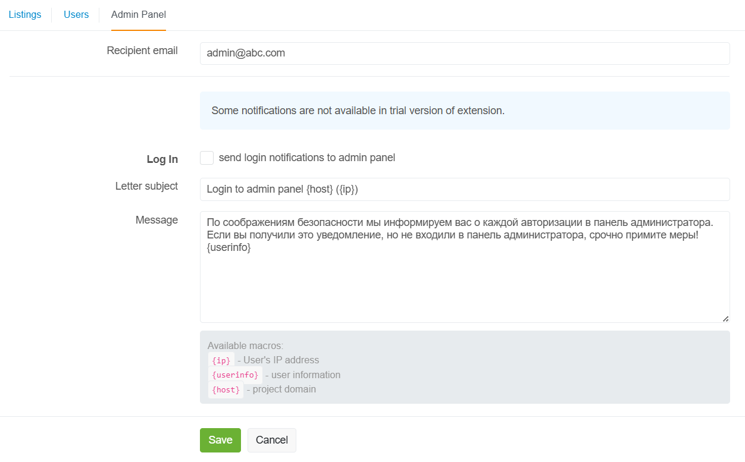The image size is (745, 462).
Task: Click the 'send login notifications to admin panel' label
Action: point(307,158)
